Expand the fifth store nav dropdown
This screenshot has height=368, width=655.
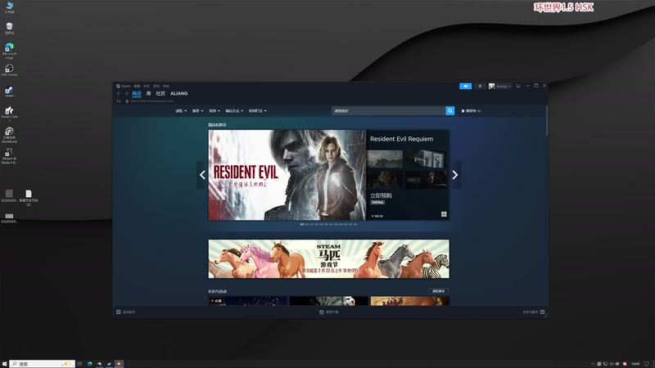point(258,111)
